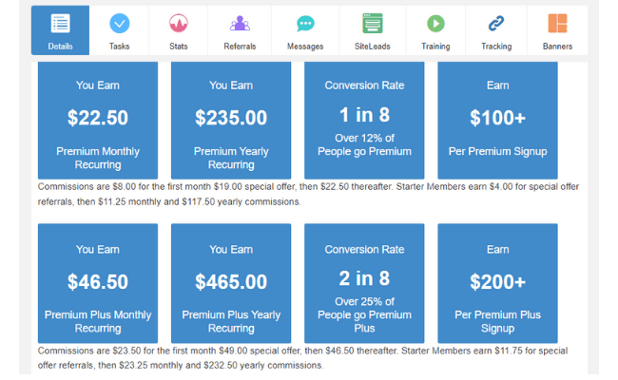Viewport: 618px width, 380px height.
Task: Click the $46.50 Premium Plus Monthly card
Action: [x=98, y=283]
